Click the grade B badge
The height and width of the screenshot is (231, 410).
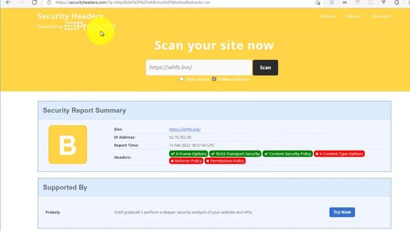(x=68, y=144)
